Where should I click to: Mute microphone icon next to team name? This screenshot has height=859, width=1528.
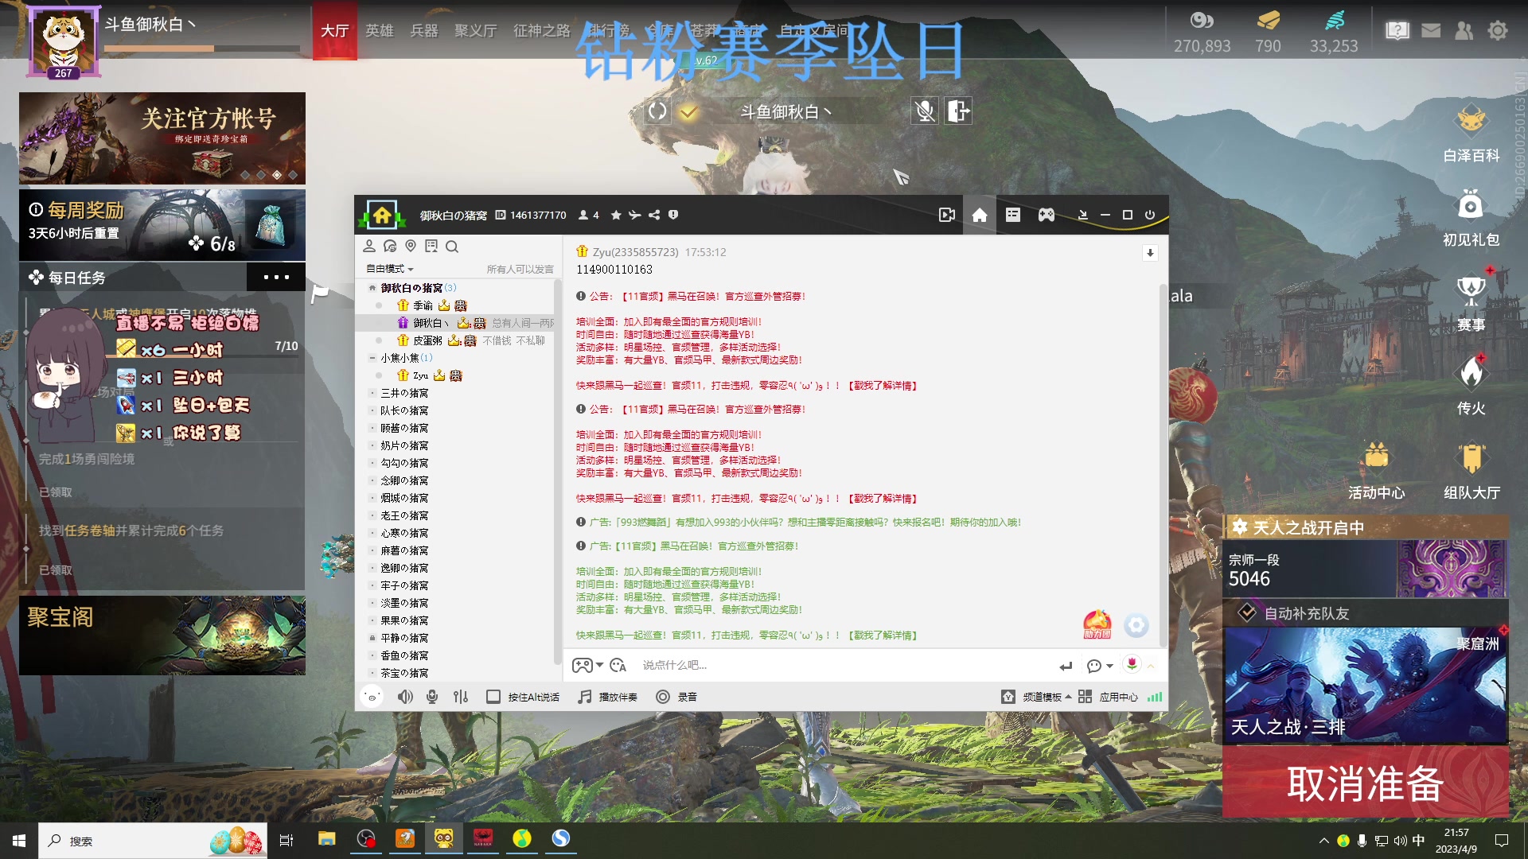click(x=925, y=111)
